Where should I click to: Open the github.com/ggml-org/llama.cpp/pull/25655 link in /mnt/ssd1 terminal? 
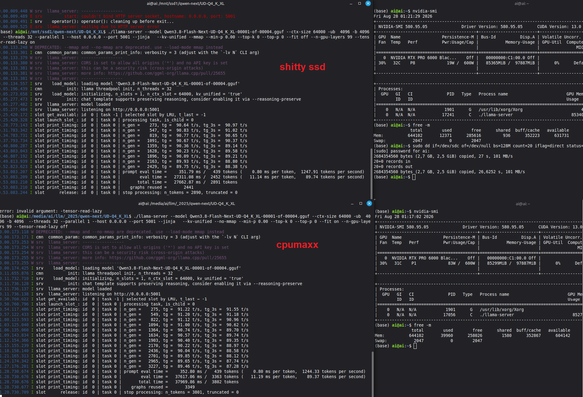(x=167, y=73)
